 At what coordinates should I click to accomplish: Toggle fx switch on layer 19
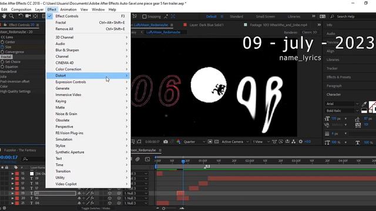(92, 193)
